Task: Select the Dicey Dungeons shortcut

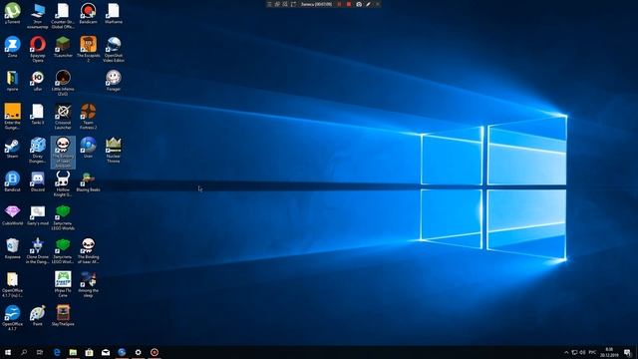Action: click(x=38, y=151)
